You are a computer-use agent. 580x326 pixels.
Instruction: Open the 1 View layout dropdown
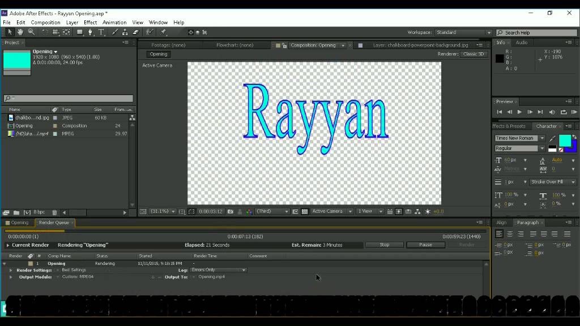click(x=370, y=212)
